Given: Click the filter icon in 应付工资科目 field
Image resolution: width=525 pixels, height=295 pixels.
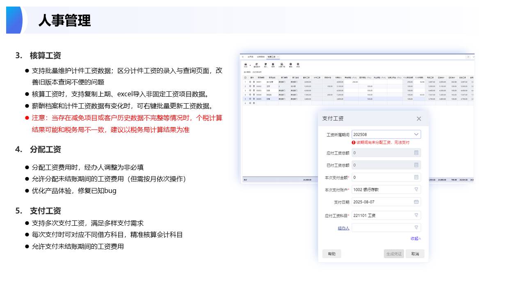Looking at the screenshot, I should 416,215.
